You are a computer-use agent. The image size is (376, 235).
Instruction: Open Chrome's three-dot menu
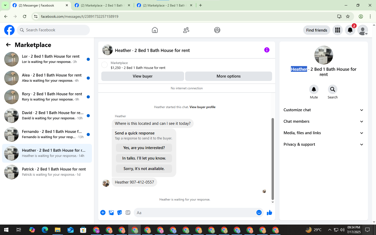[x=370, y=16]
